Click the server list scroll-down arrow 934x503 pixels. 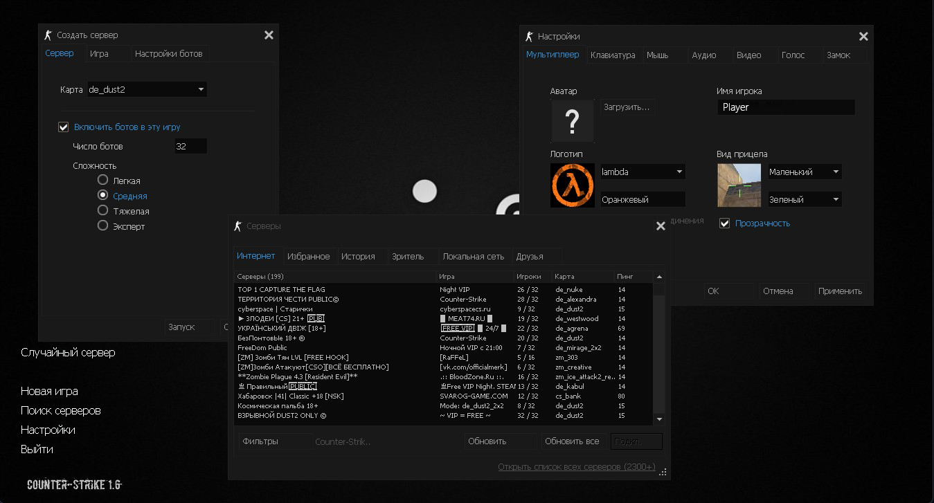tap(659, 419)
